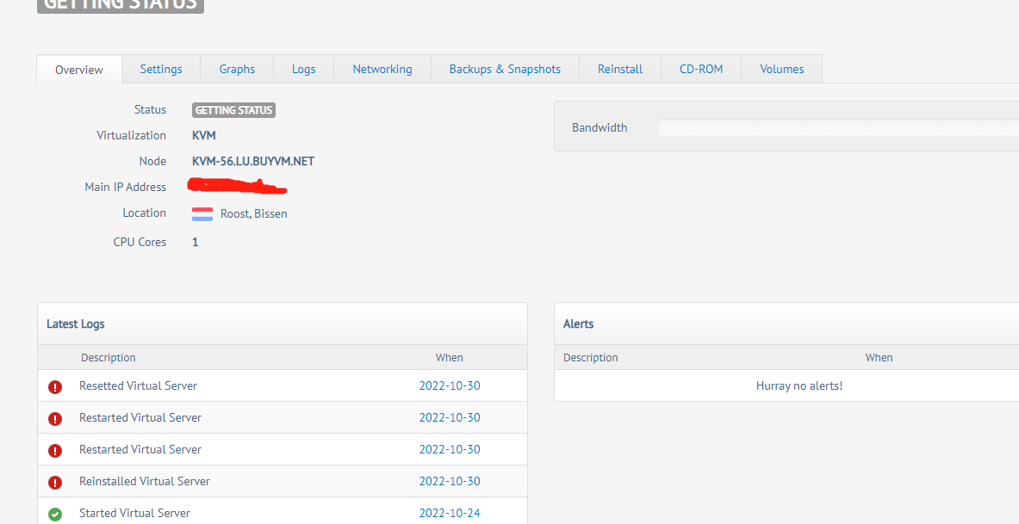Switch to the Graphs tab

(x=237, y=69)
